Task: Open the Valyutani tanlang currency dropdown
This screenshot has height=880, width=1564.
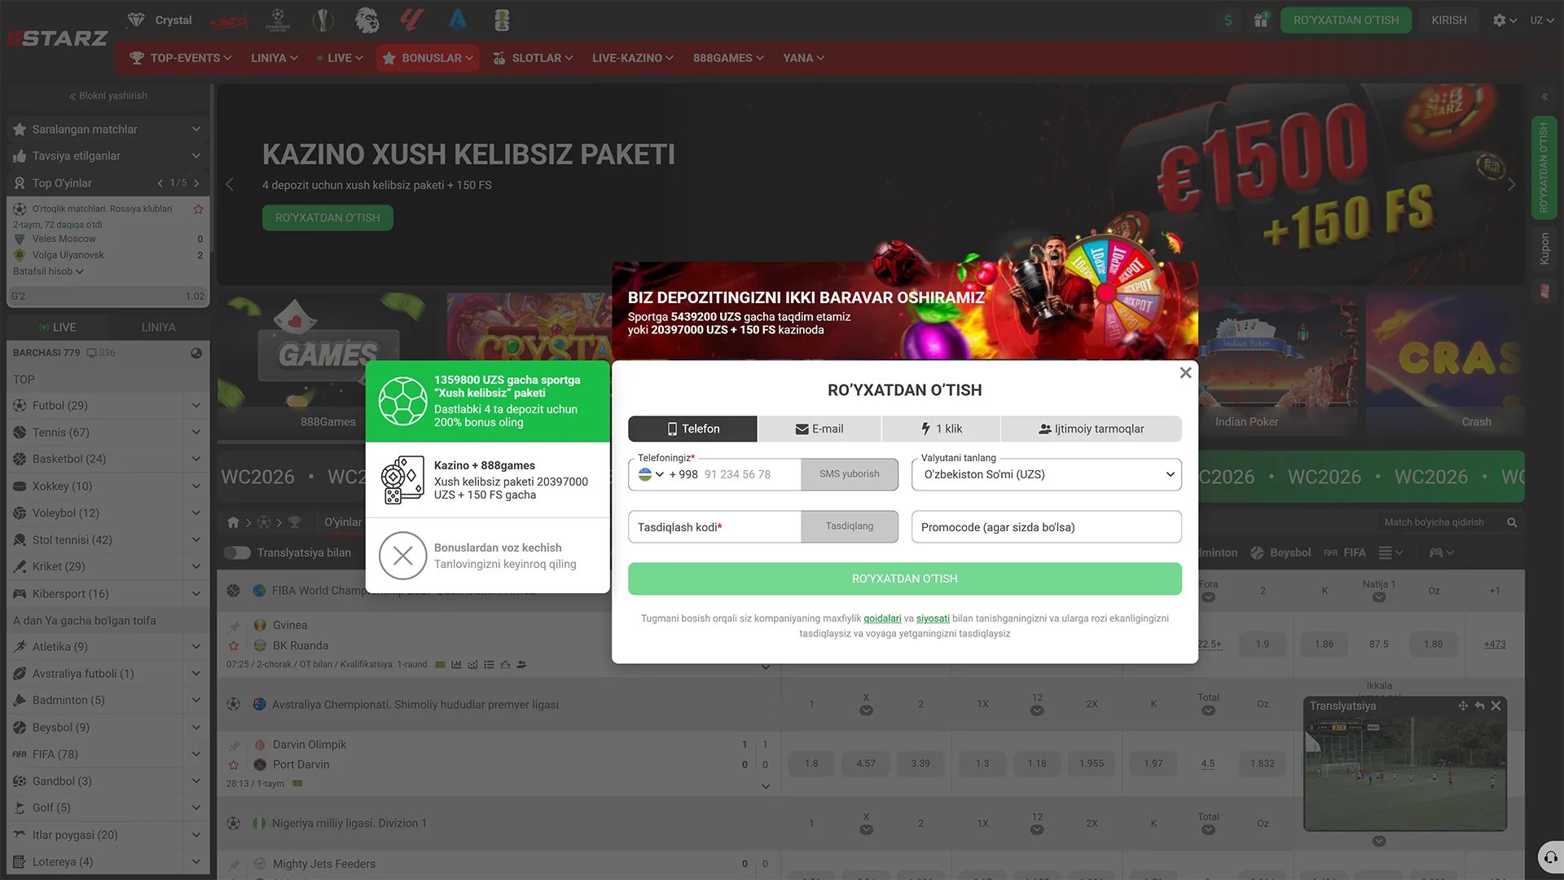Action: [x=1047, y=474]
